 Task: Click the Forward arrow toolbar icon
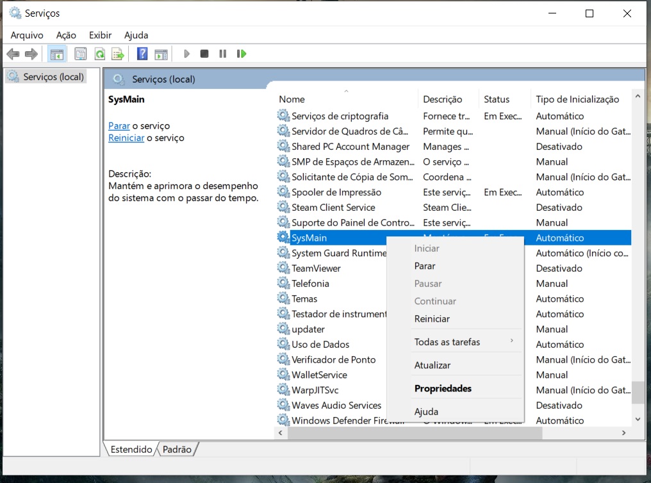click(x=31, y=54)
